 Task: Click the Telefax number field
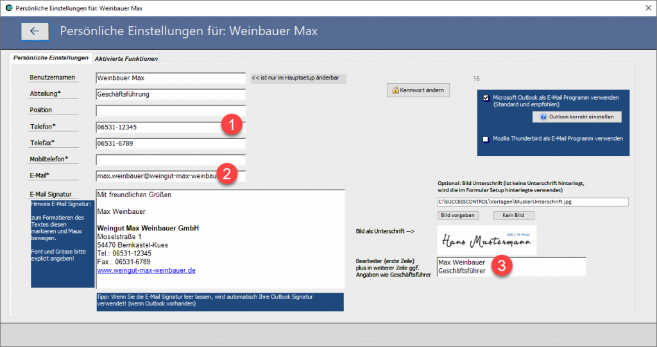coord(170,143)
